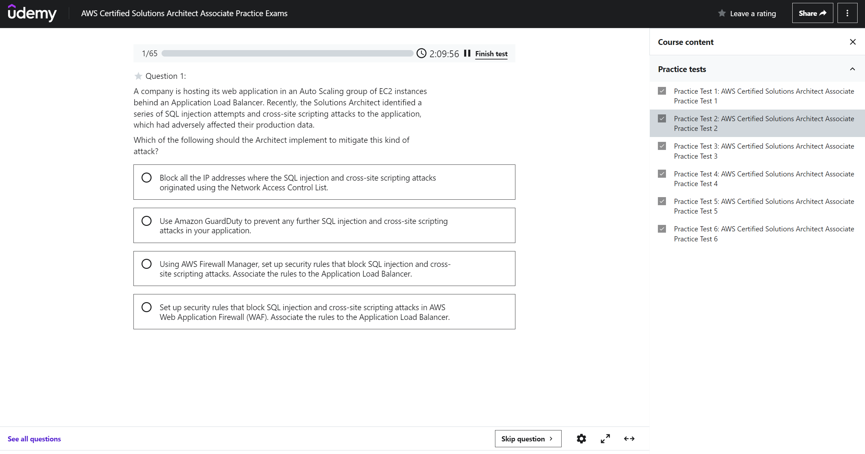The image size is (865, 454).
Task: Toggle expanded view with horizontal arrows icon
Action: pos(629,438)
